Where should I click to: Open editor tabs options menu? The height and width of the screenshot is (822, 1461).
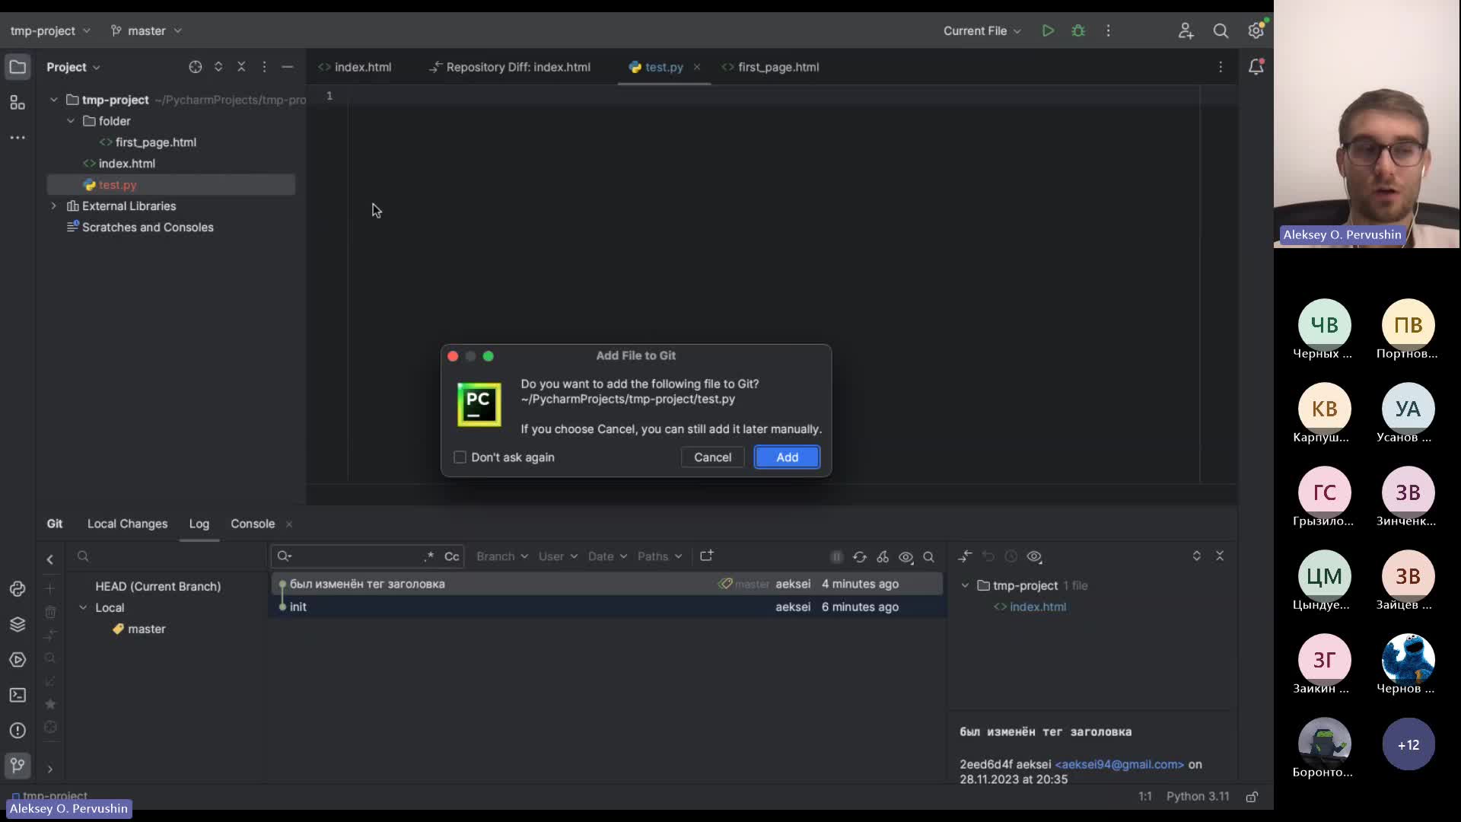click(1221, 67)
